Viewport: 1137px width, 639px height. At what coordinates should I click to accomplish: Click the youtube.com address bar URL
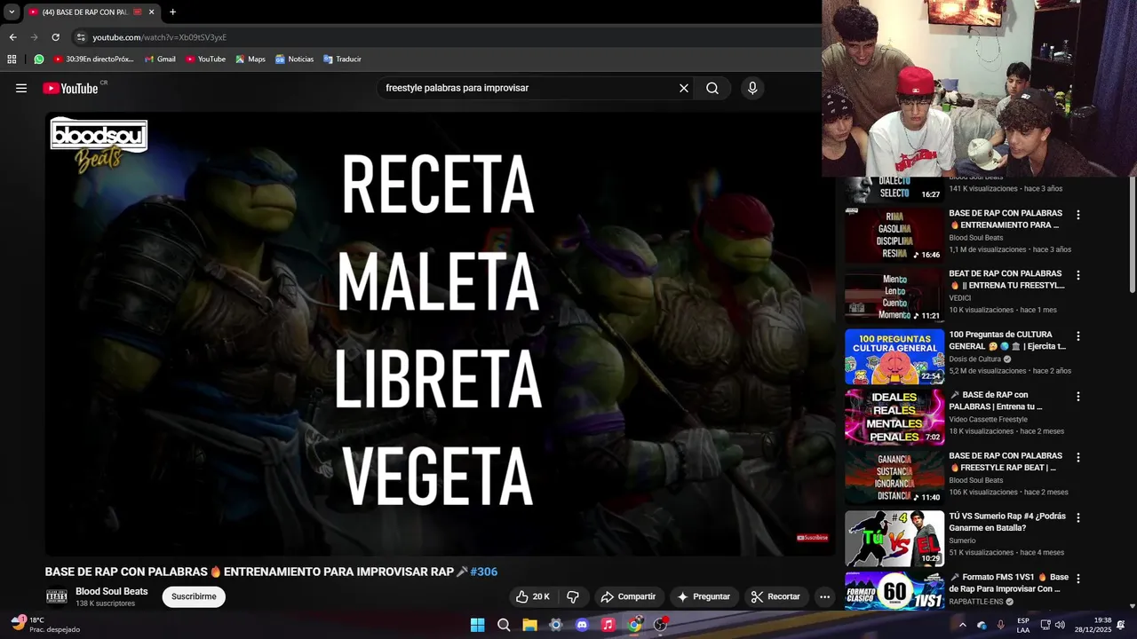(x=160, y=37)
